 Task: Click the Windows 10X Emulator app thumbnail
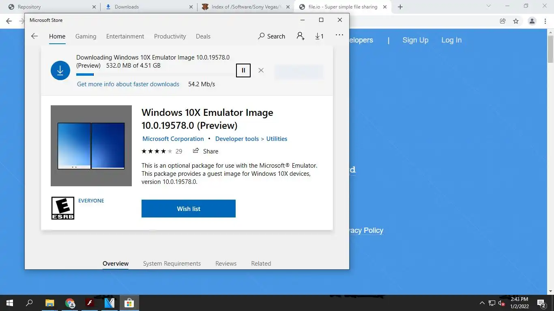tap(91, 146)
